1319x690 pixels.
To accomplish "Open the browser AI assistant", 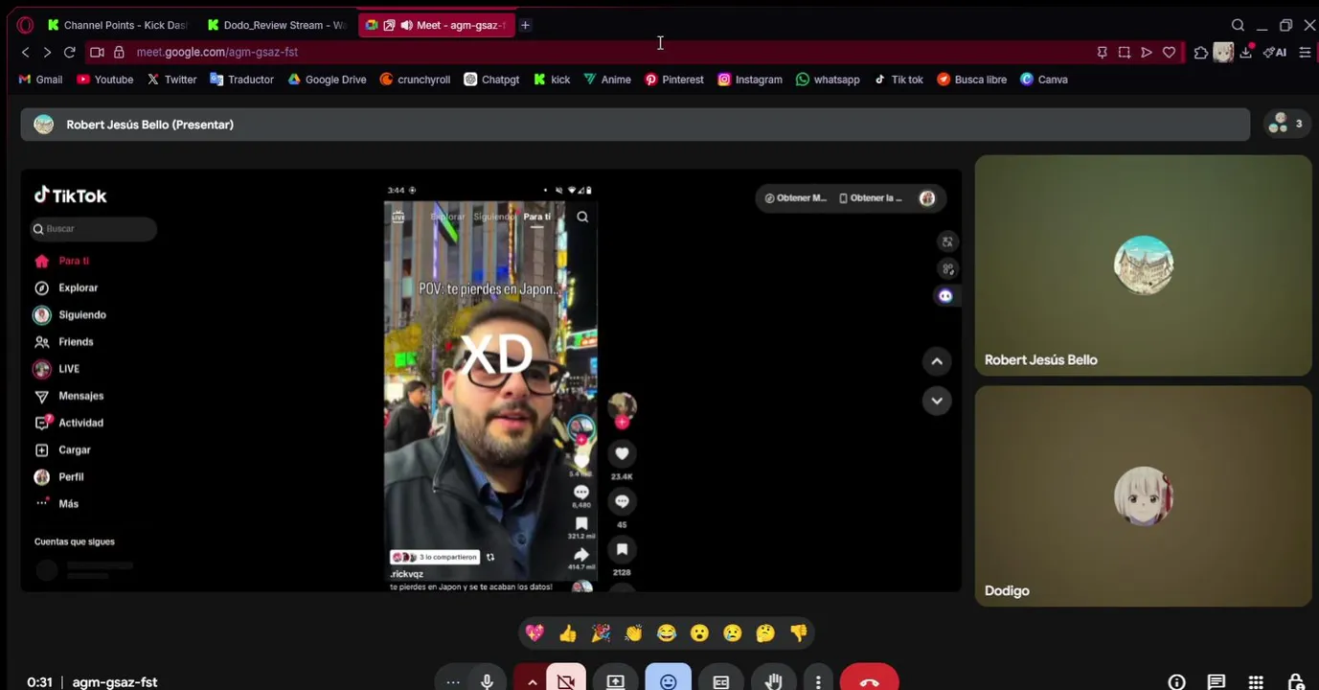I will pyautogui.click(x=1275, y=52).
